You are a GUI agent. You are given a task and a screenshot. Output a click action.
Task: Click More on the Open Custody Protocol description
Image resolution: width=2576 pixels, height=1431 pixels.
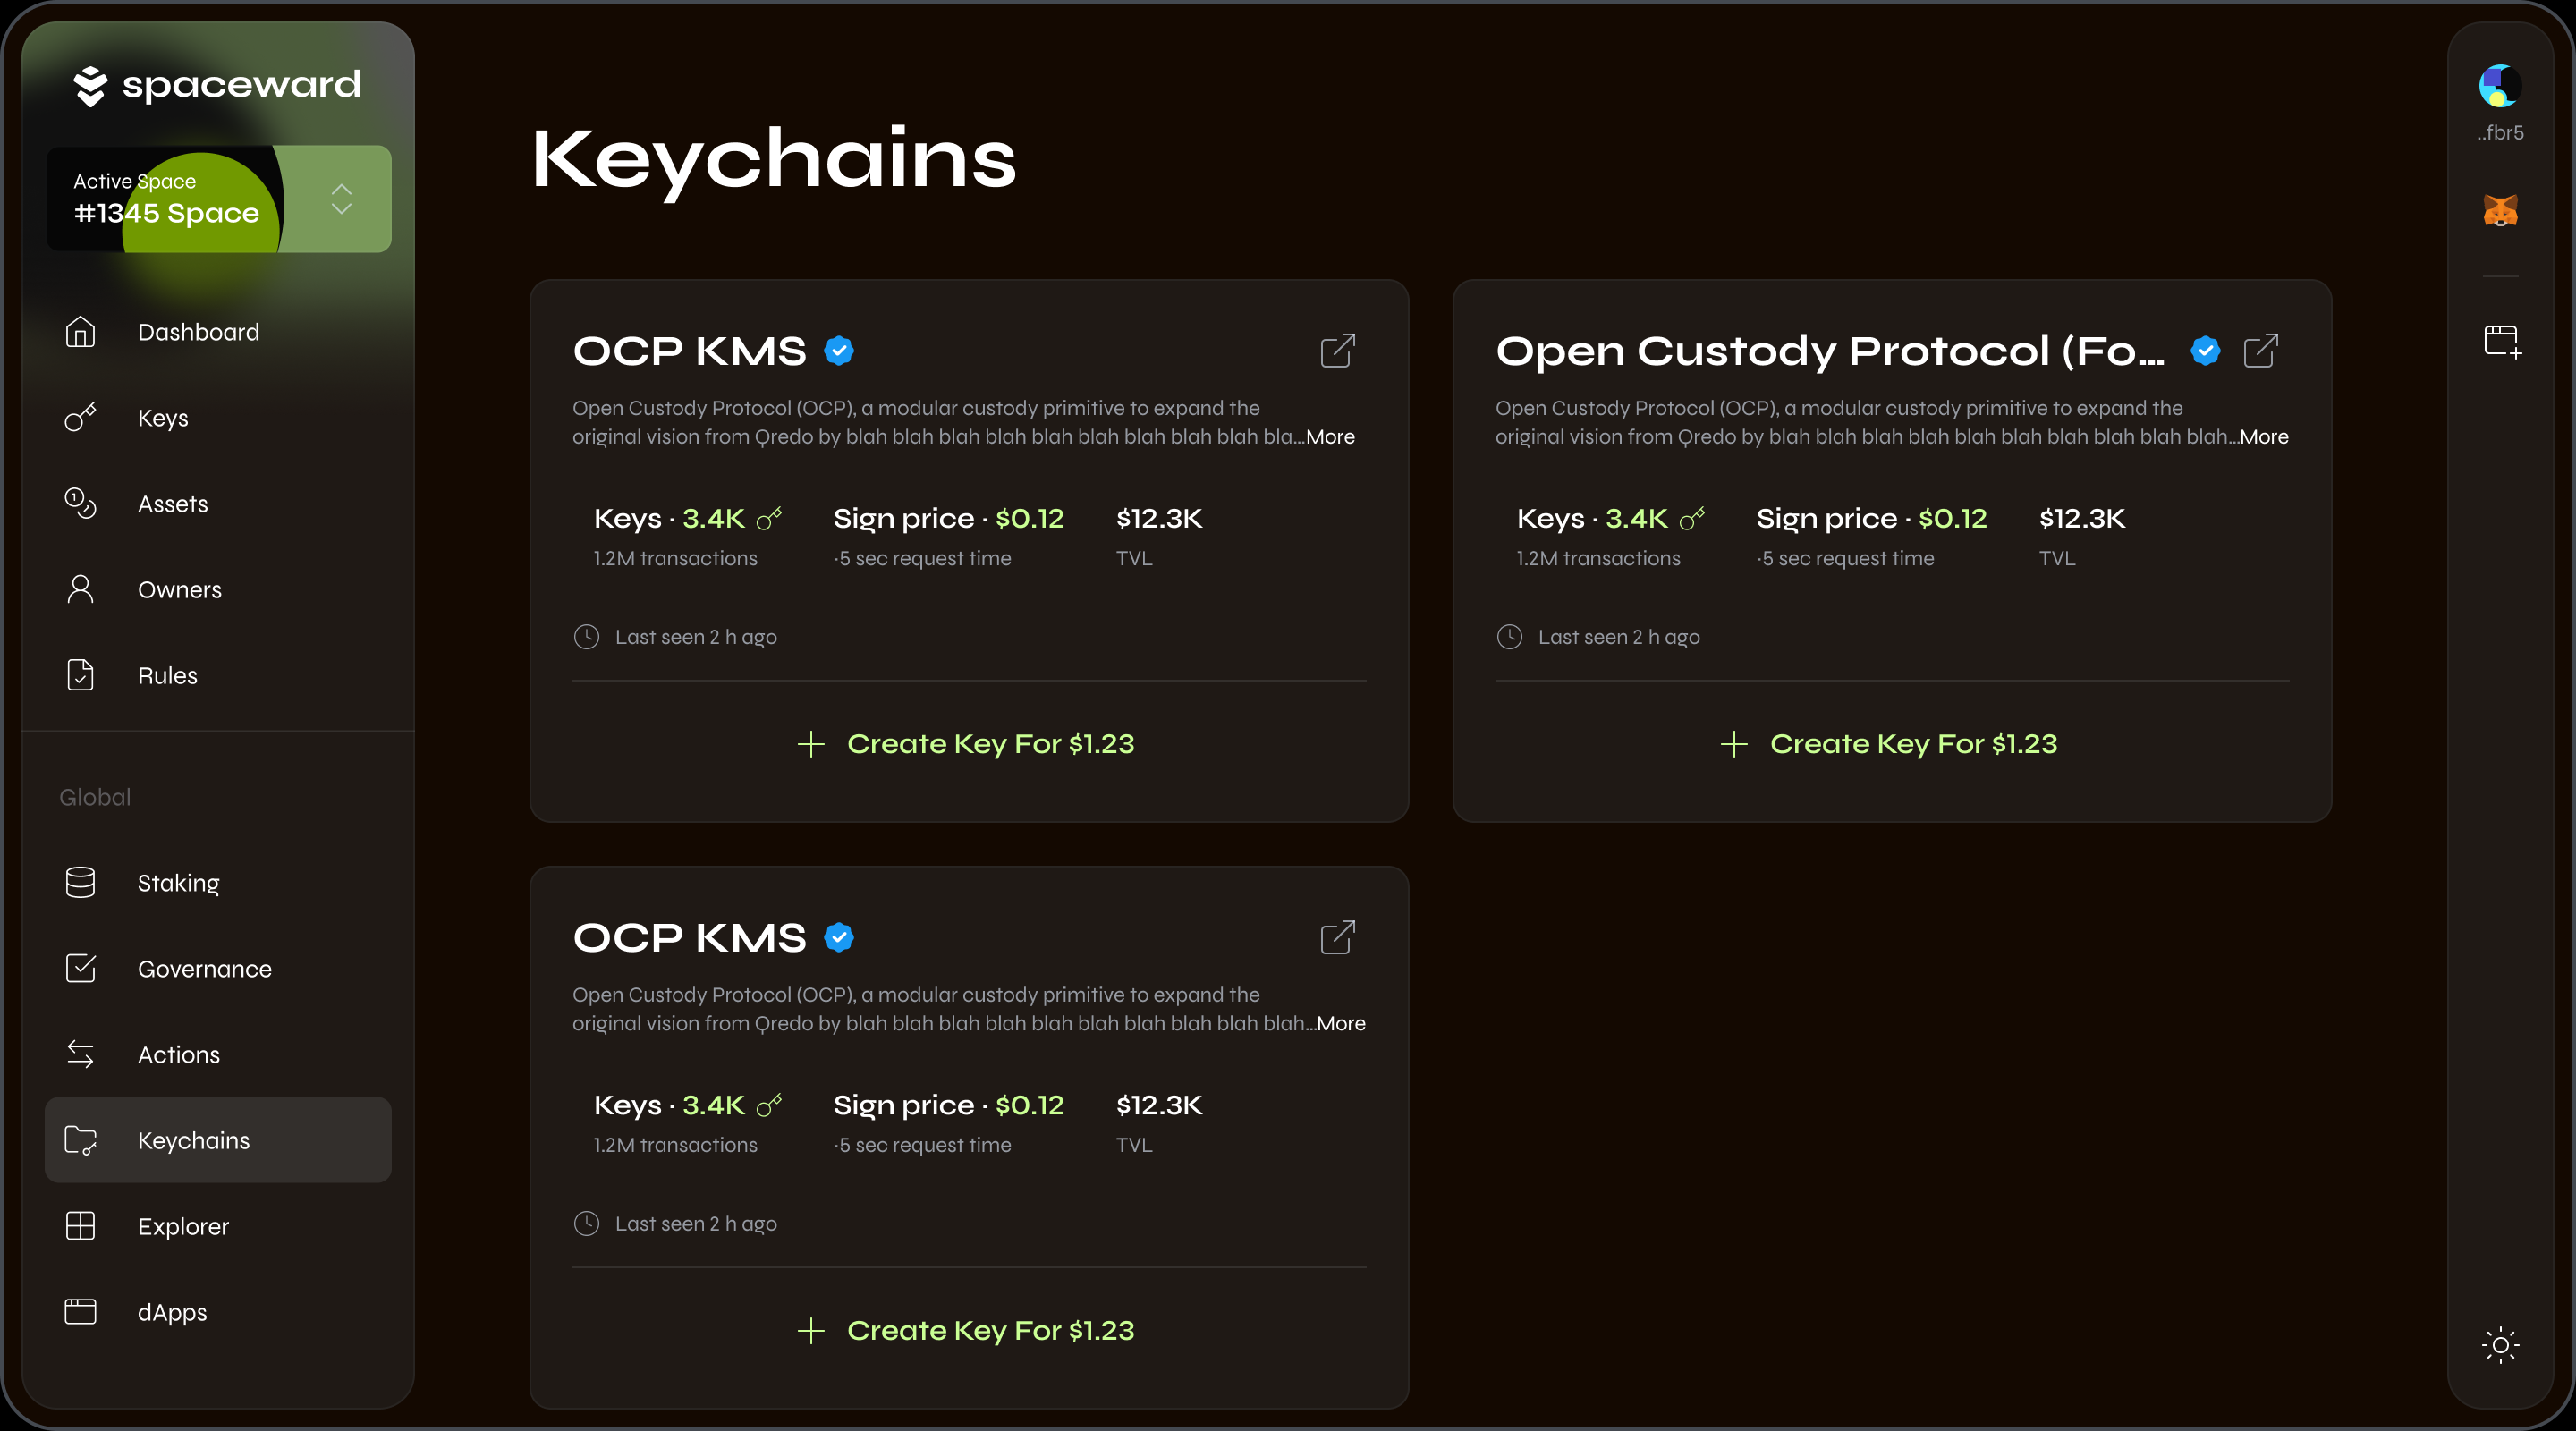tap(2263, 437)
